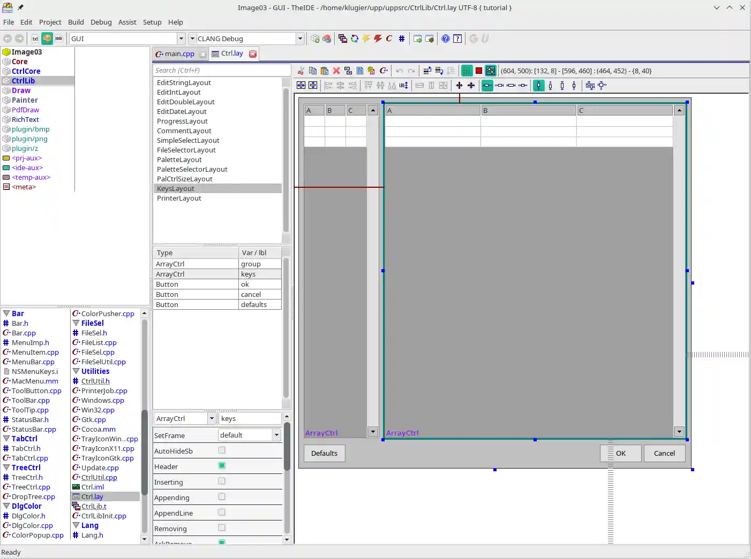
Task: Select the Cut icon in layout toolbar
Action: (x=302, y=71)
